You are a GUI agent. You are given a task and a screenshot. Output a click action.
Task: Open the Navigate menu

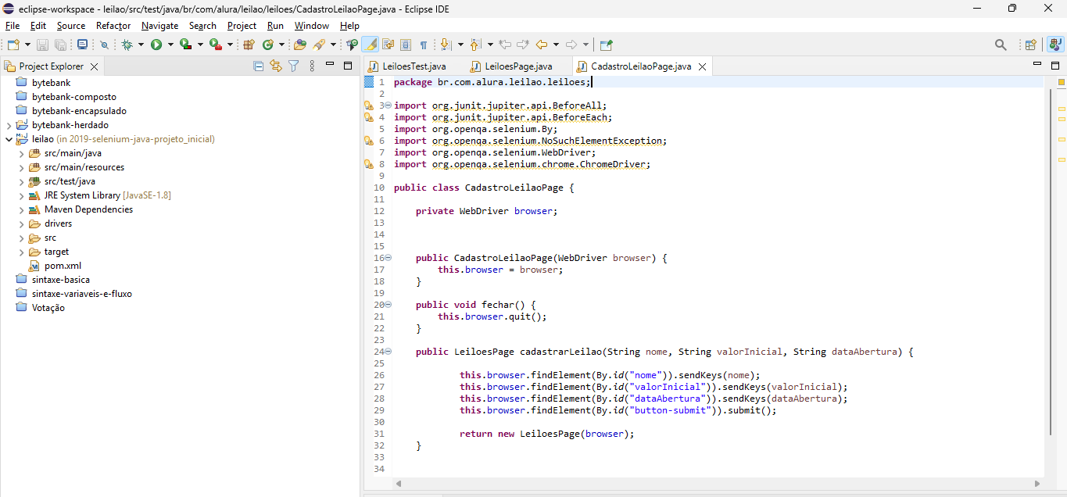click(159, 25)
